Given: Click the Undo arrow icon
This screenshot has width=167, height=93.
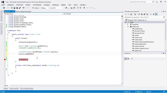Looking at the screenshot, I should click(23, 8).
